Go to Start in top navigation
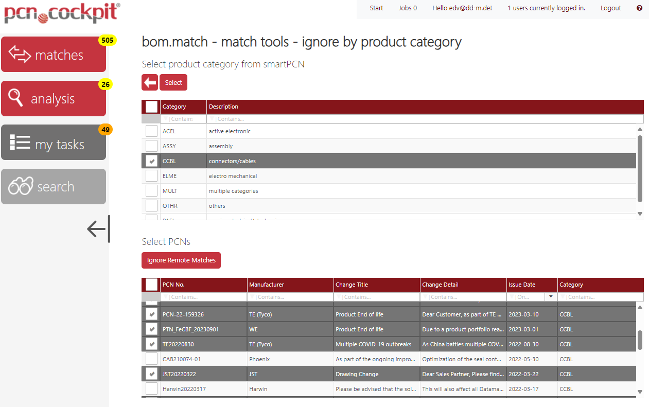Image resolution: width=649 pixels, height=407 pixels. tap(377, 8)
